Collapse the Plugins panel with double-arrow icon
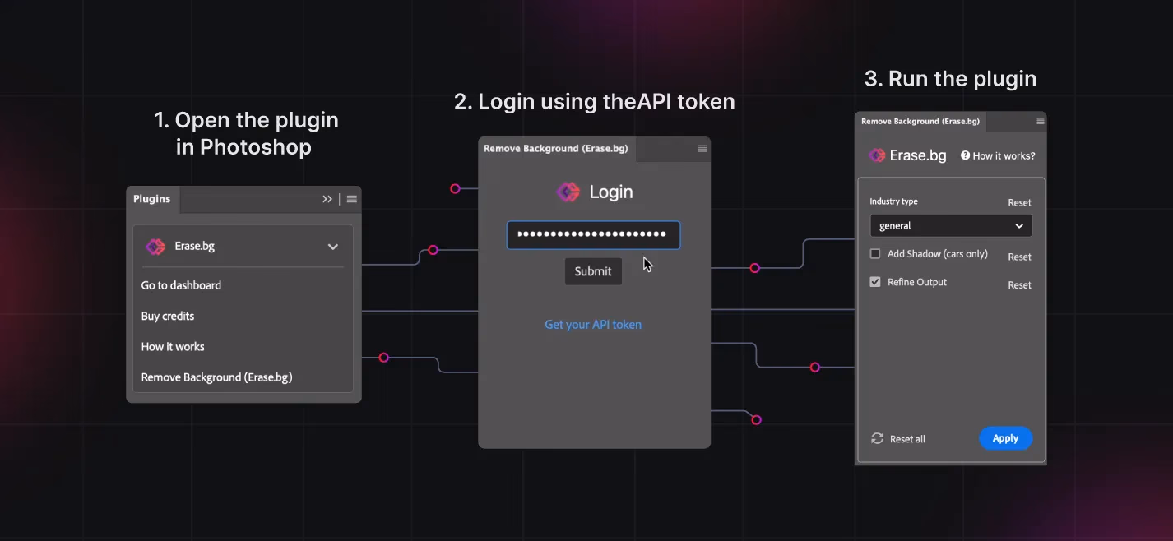The width and height of the screenshot is (1173, 541). pyautogui.click(x=327, y=199)
